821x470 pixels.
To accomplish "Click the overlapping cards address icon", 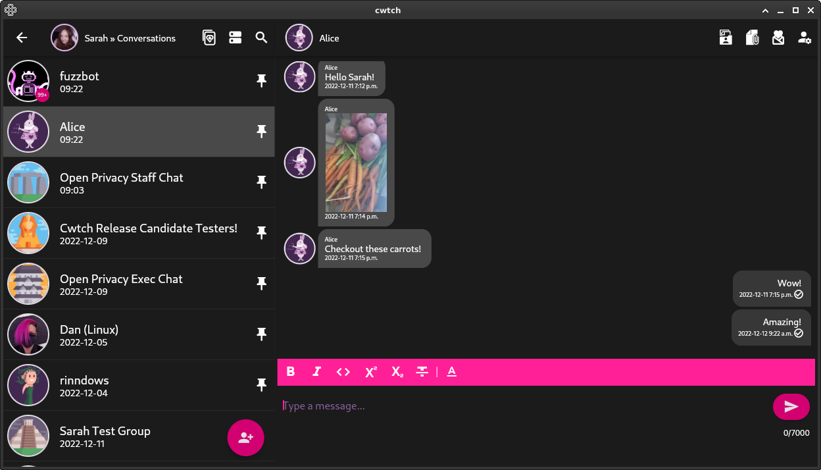I will click(209, 38).
